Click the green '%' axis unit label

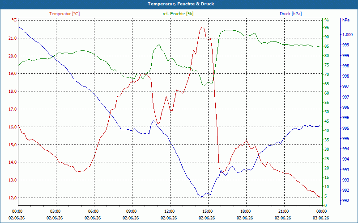tap(327, 20)
